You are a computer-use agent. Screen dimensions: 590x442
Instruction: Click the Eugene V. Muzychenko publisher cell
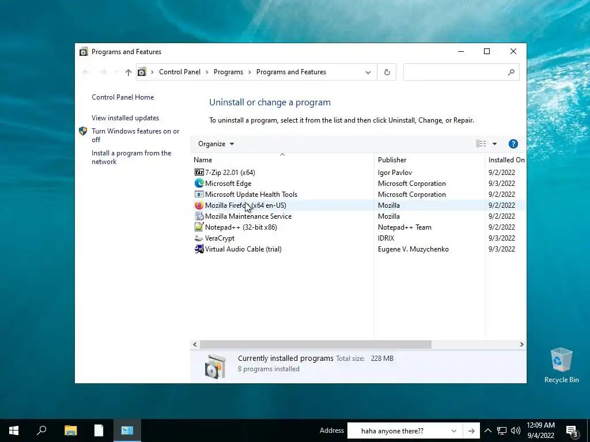click(x=413, y=249)
